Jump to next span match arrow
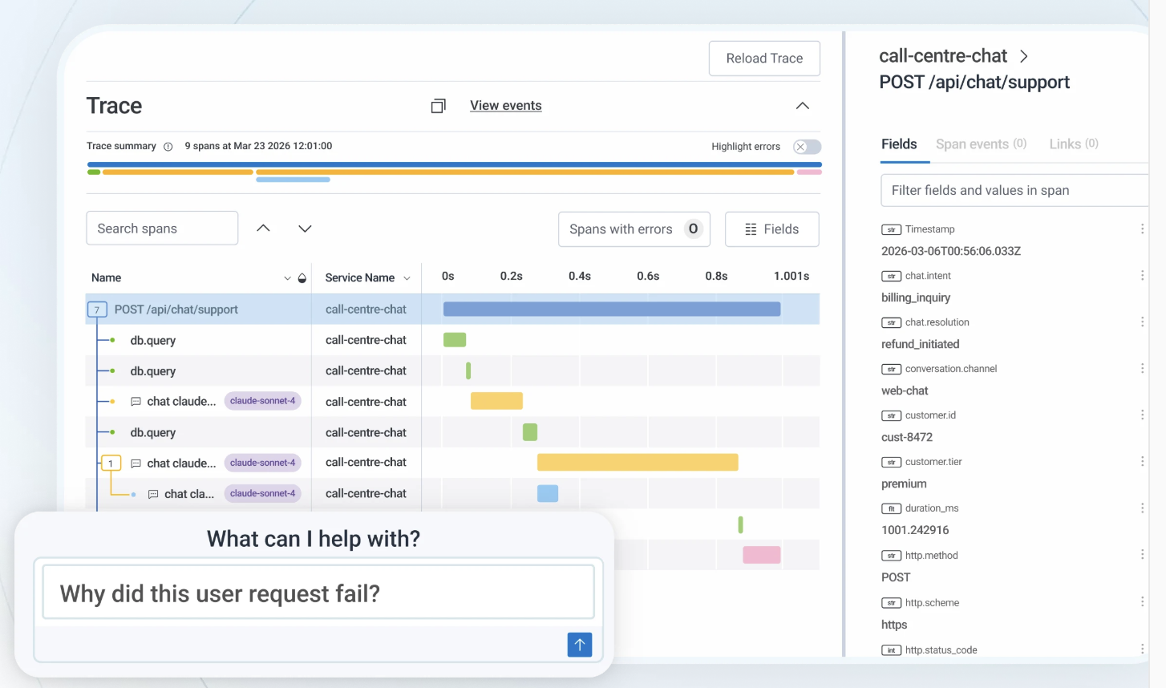1166x688 pixels. pyautogui.click(x=305, y=229)
